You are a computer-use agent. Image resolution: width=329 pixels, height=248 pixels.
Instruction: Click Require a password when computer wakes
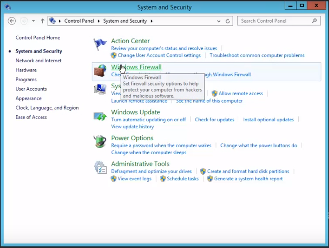point(161,146)
